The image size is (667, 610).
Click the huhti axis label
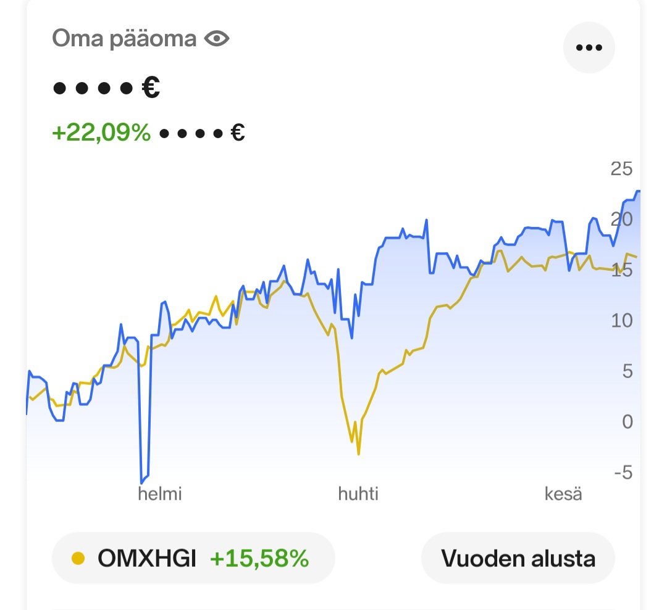(x=359, y=493)
